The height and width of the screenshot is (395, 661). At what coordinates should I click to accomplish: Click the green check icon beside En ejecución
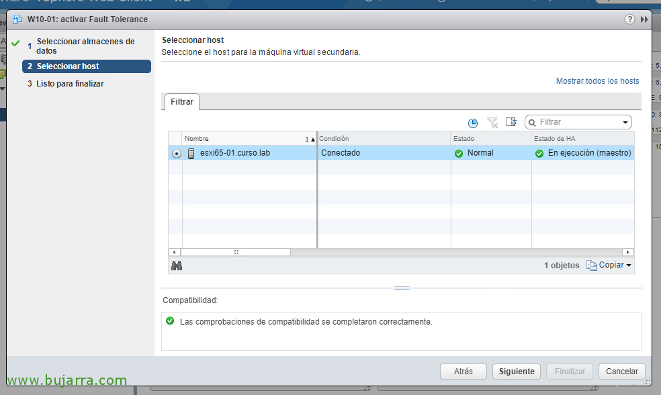(539, 154)
